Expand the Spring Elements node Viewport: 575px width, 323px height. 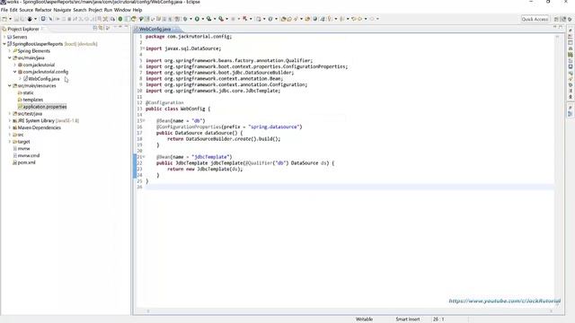pos(10,51)
